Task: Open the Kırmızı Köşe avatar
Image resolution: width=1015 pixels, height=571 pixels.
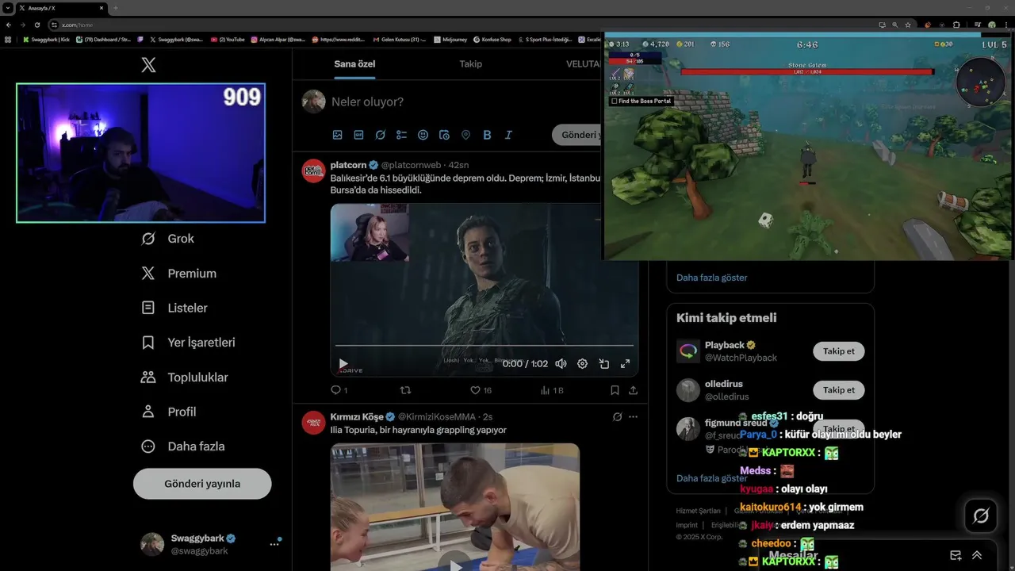Action: (314, 423)
